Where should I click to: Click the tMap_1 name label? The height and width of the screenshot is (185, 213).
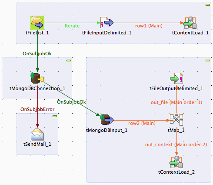point(176,130)
